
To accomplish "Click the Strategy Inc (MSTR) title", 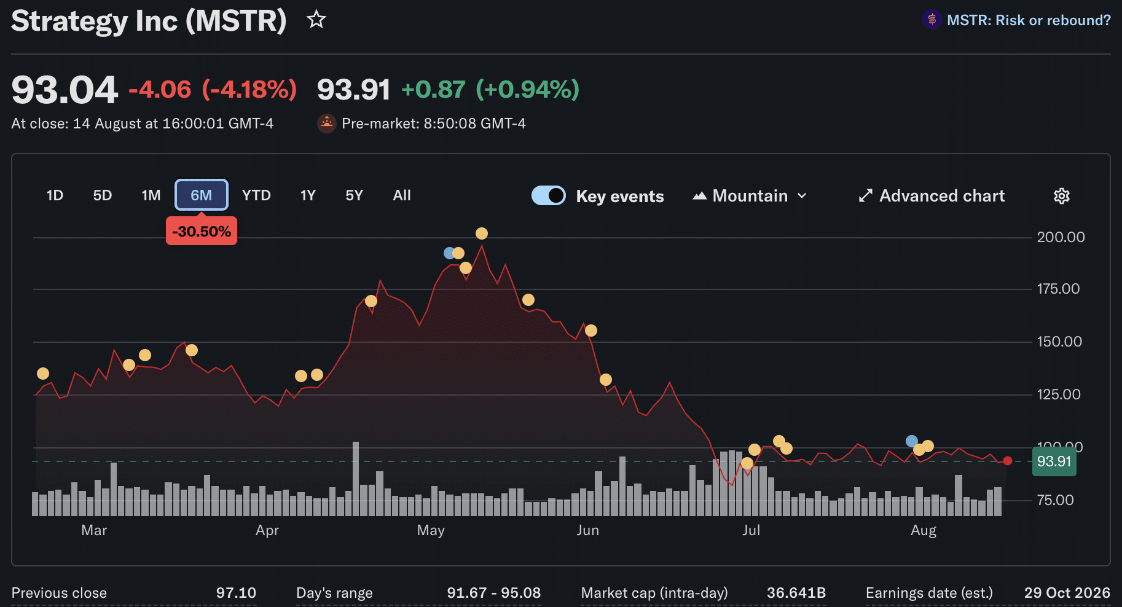I will tap(149, 21).
